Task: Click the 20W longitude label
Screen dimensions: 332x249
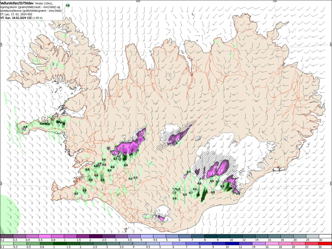Action: pos(138,1)
